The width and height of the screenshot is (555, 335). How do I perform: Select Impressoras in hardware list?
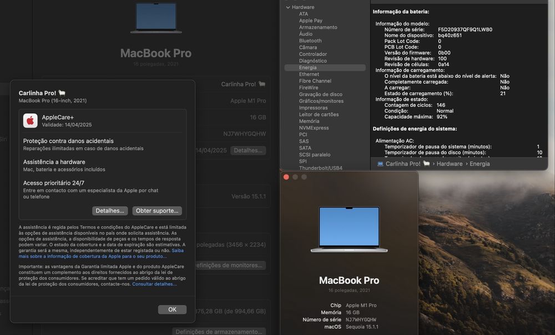point(313,108)
